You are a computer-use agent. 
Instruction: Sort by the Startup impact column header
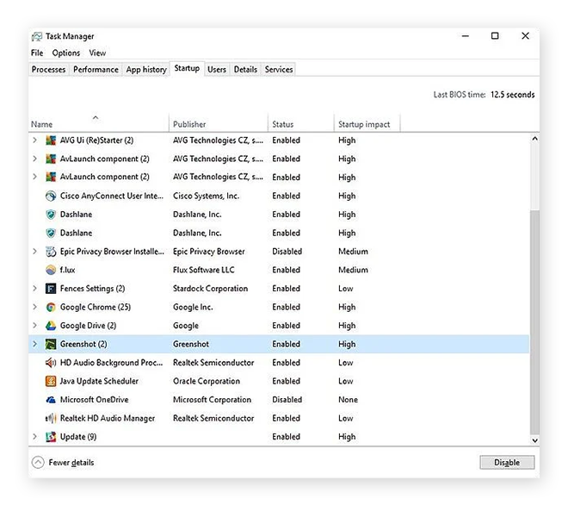pos(367,122)
